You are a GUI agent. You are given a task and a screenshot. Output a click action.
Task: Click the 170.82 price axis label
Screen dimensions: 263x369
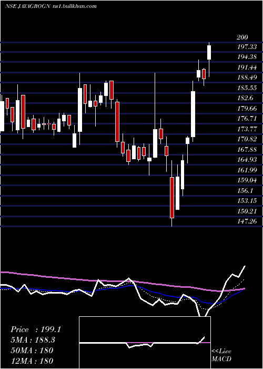pos(247,139)
